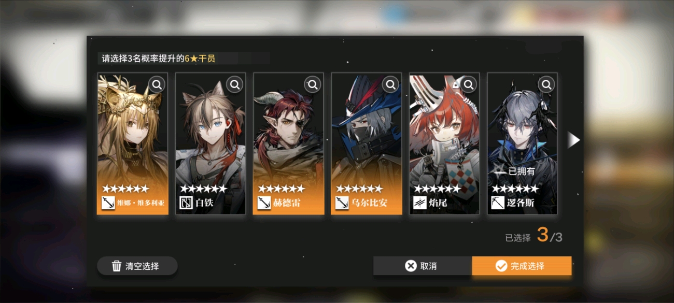Confirm with the 完成选择 button

(x=522, y=266)
